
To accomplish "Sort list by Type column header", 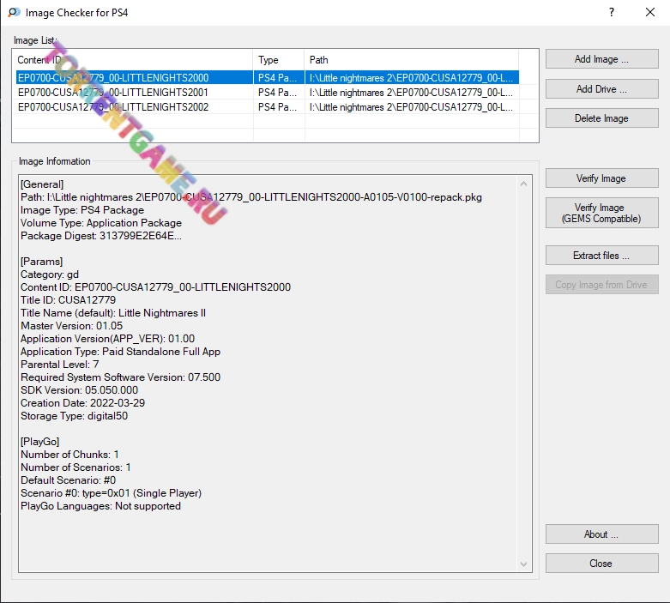I will point(279,60).
